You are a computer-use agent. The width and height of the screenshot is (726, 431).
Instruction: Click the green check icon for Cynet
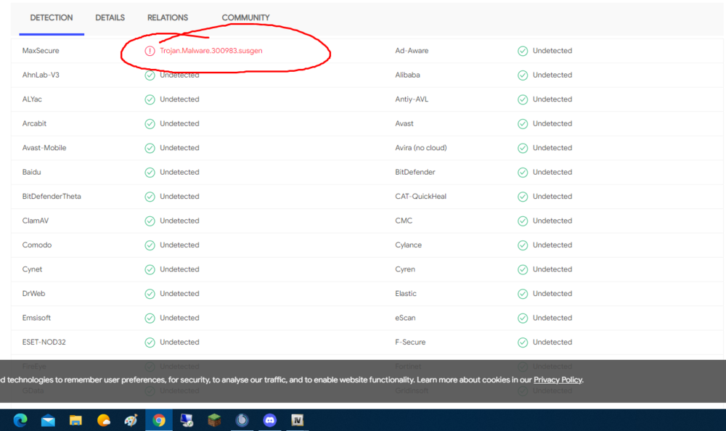(x=150, y=269)
